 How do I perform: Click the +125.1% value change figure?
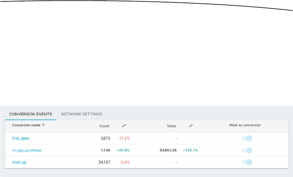pyautogui.click(x=190, y=151)
